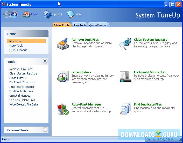Click the Home toolbar label
The image size is (183, 143).
click(34, 14)
